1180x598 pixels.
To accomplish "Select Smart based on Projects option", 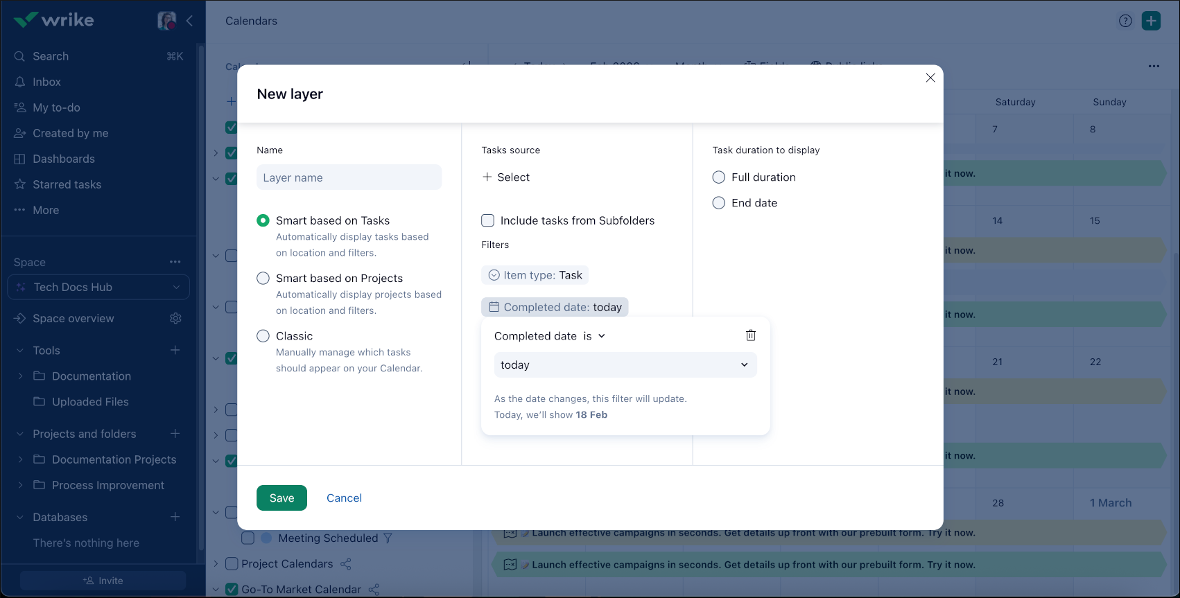I will point(263,278).
